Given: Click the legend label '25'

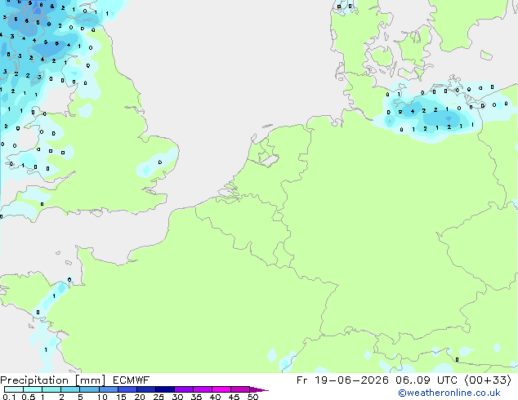Looking at the screenshot, I should click(159, 397).
